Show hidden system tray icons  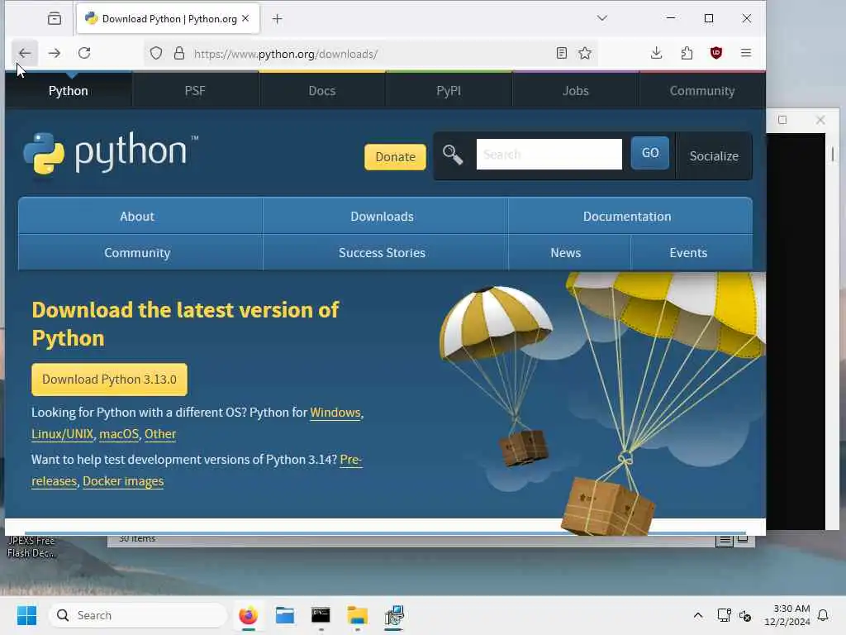tap(697, 615)
